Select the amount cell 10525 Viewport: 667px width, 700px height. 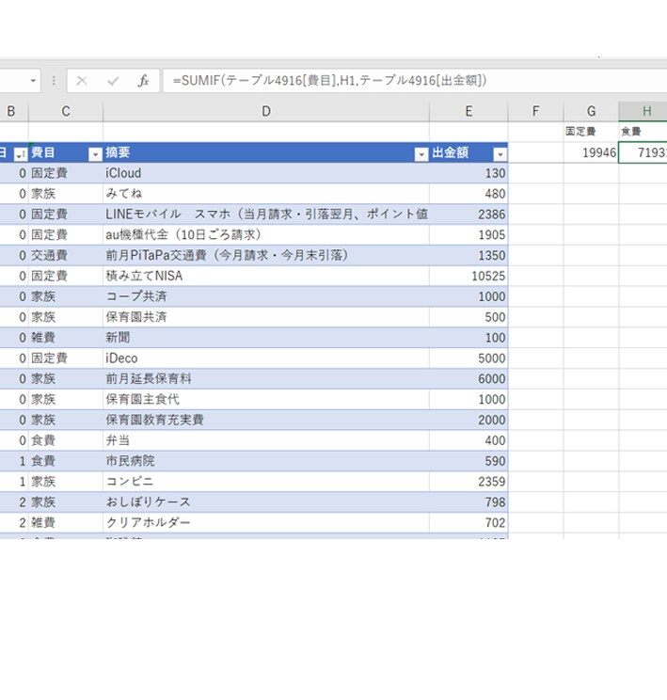(468, 276)
